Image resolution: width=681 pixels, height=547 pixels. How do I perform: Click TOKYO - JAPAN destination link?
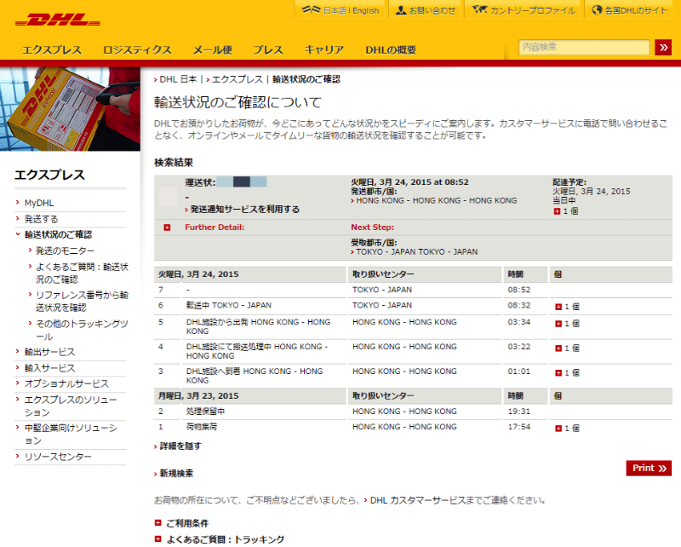click(x=417, y=251)
